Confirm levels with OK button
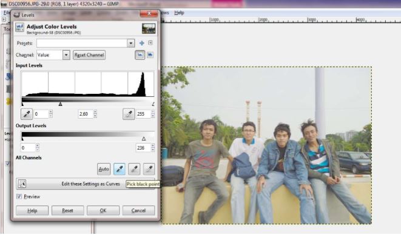This screenshot has height=235, width=401. tap(103, 211)
